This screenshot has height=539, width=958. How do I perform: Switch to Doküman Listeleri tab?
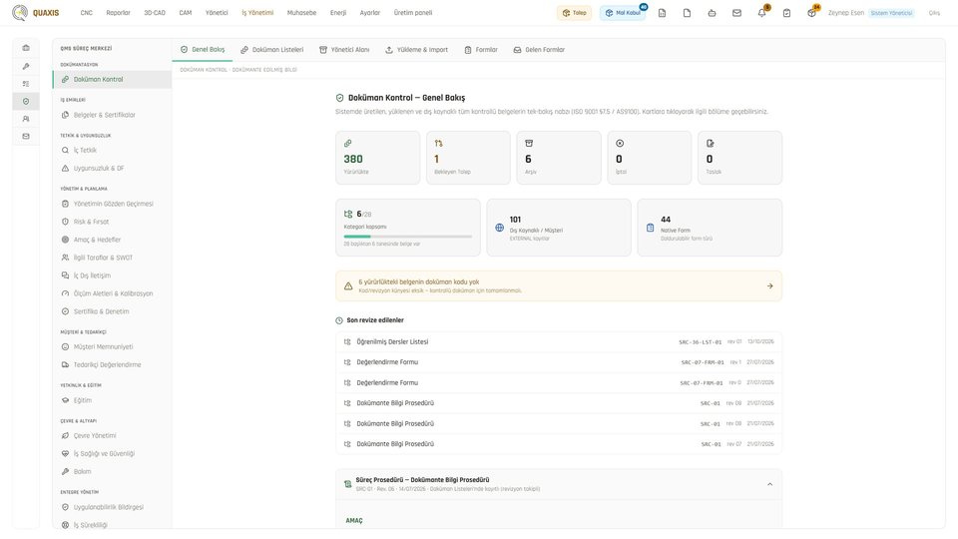point(271,50)
